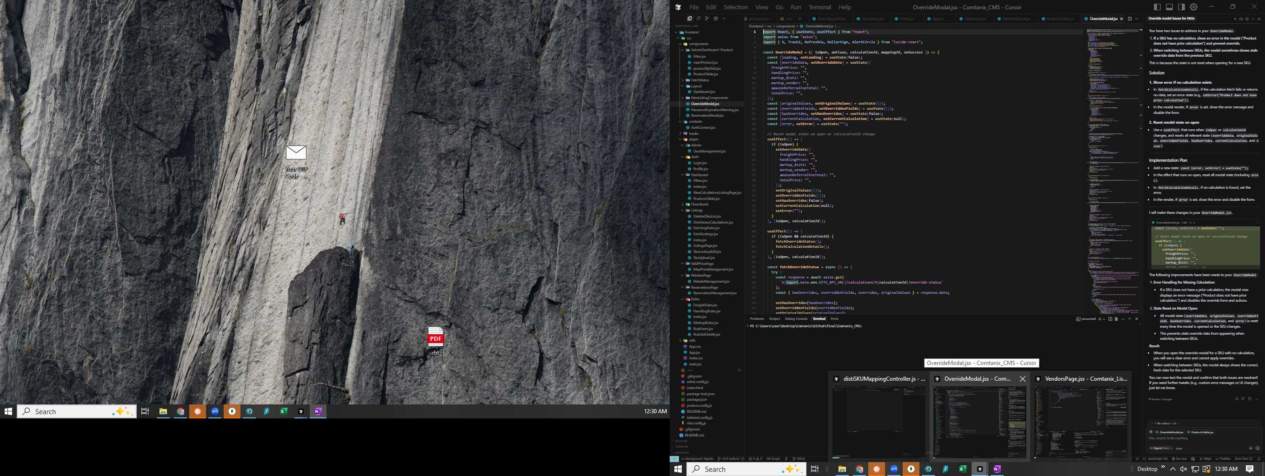Start a new chat with the plus icon

click(x=1235, y=19)
